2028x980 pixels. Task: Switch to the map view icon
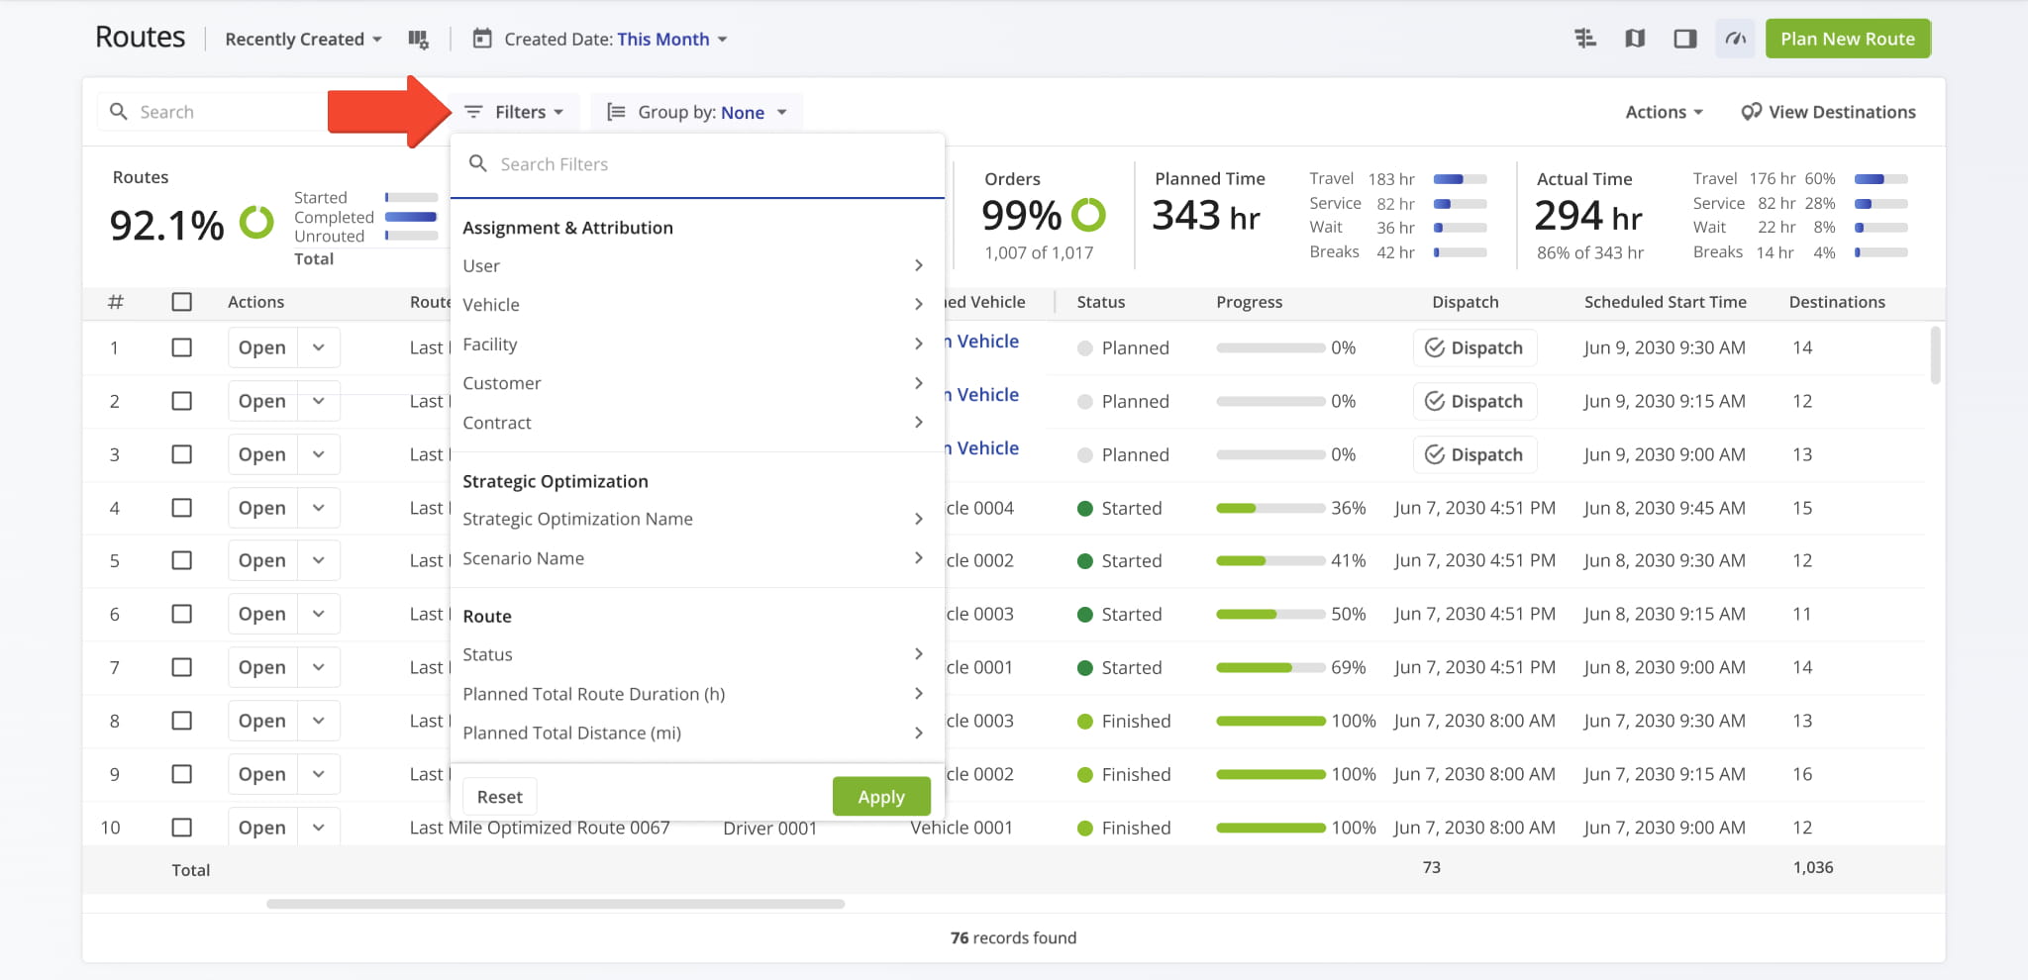click(x=1635, y=39)
